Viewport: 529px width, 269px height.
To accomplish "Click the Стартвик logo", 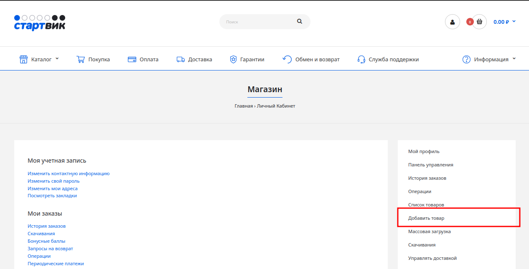I will (40, 23).
